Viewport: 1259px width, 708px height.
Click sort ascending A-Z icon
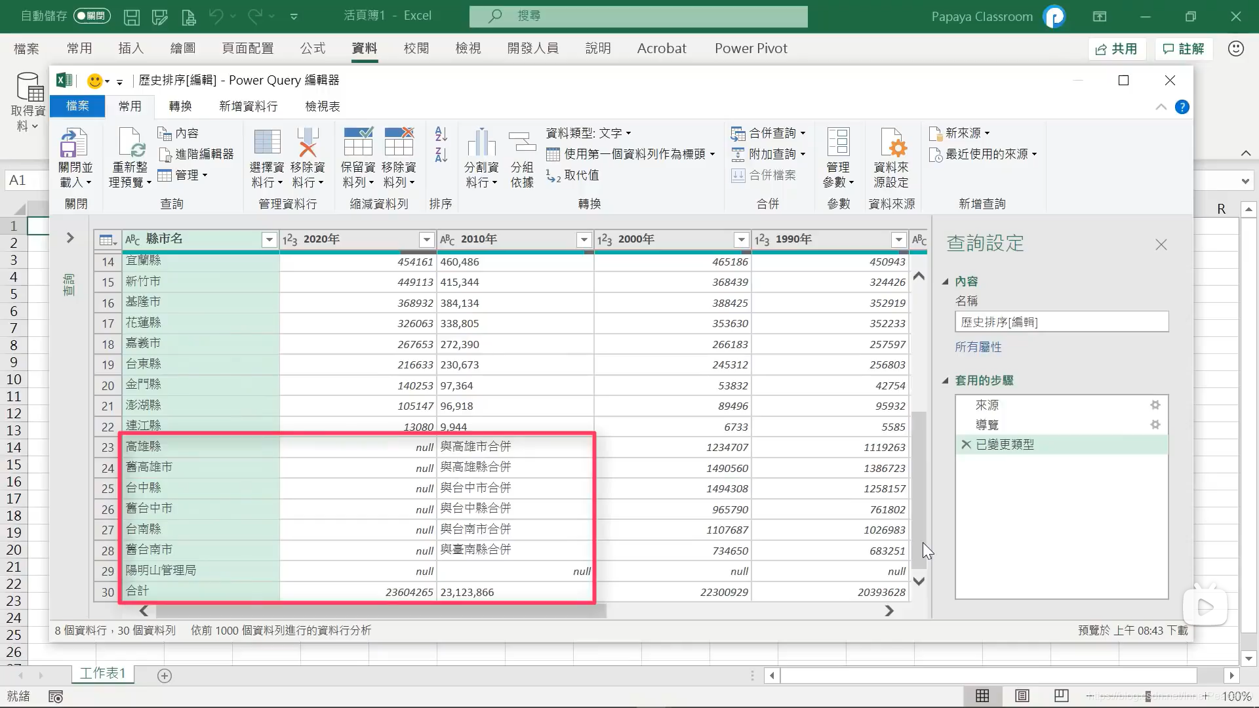click(441, 134)
